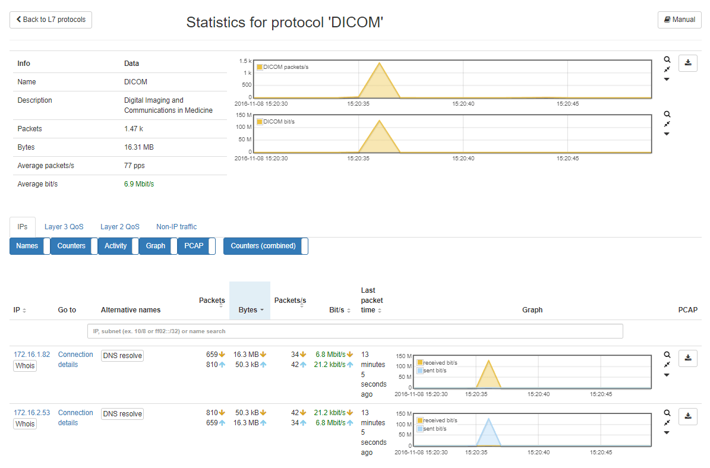Screen dimensions: 710x468
Task: Click magnifier icon on 172.16.1.82 graph
Action: coord(667,355)
